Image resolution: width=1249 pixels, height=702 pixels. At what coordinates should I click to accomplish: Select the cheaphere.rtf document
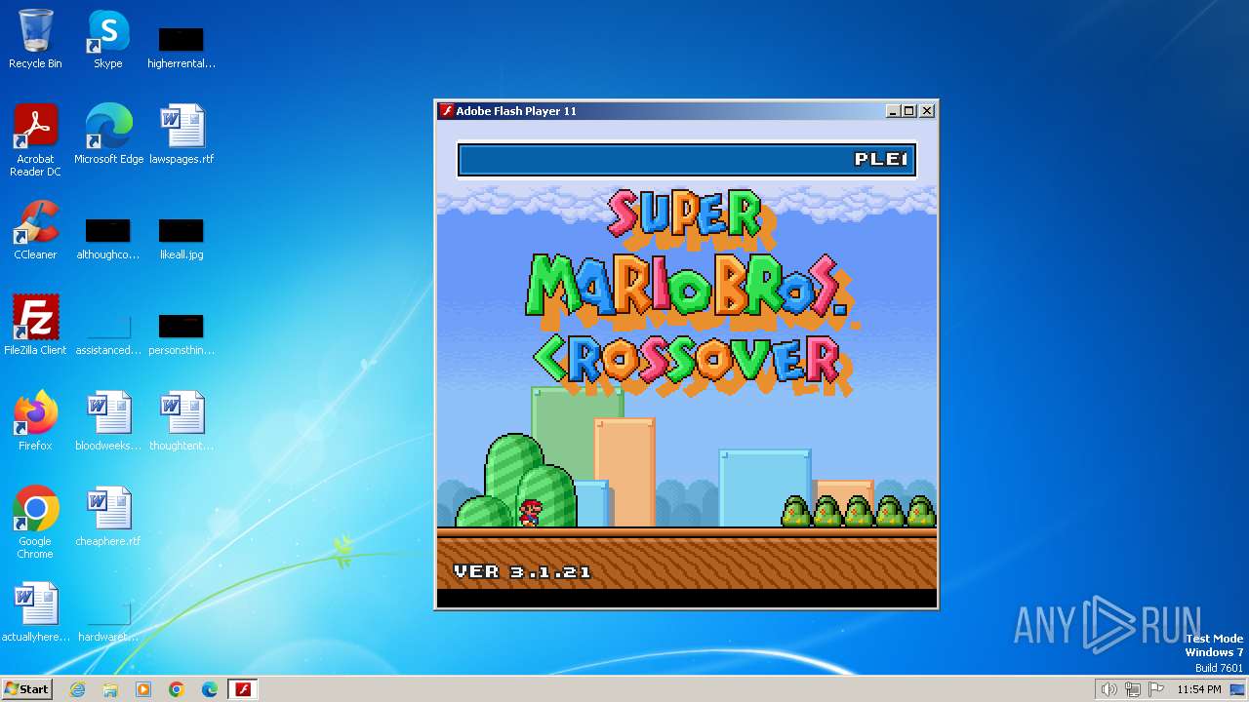tap(108, 517)
